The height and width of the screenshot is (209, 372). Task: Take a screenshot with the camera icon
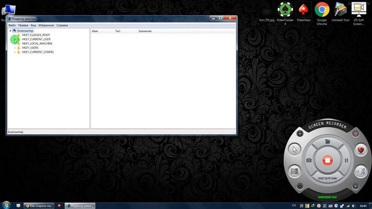(x=309, y=160)
